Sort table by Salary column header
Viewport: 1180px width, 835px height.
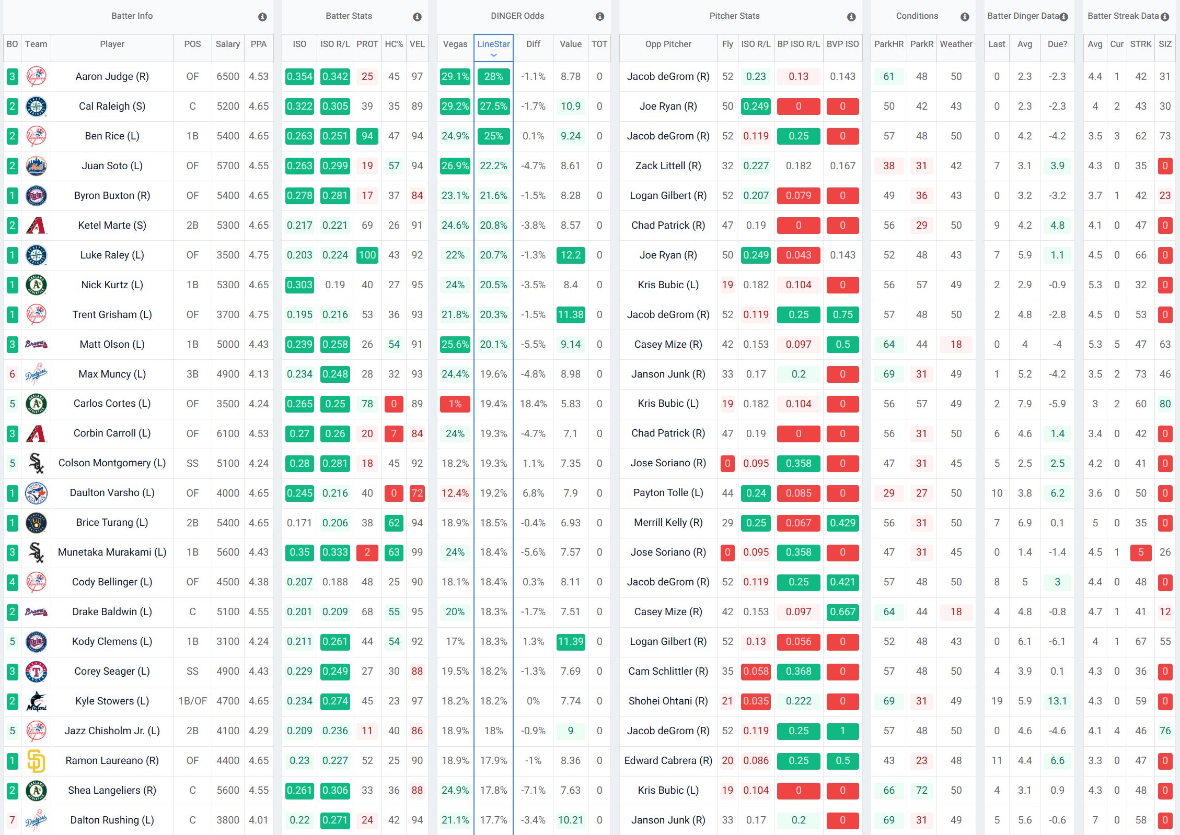click(x=227, y=44)
